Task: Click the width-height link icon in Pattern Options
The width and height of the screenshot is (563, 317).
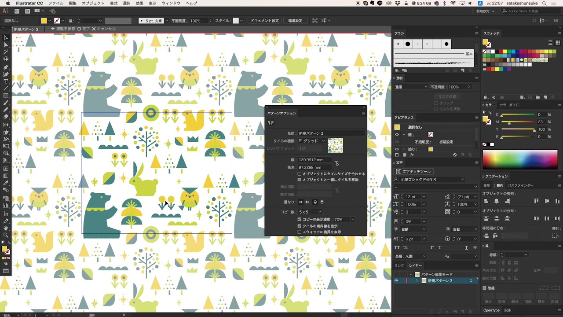Action: click(337, 163)
